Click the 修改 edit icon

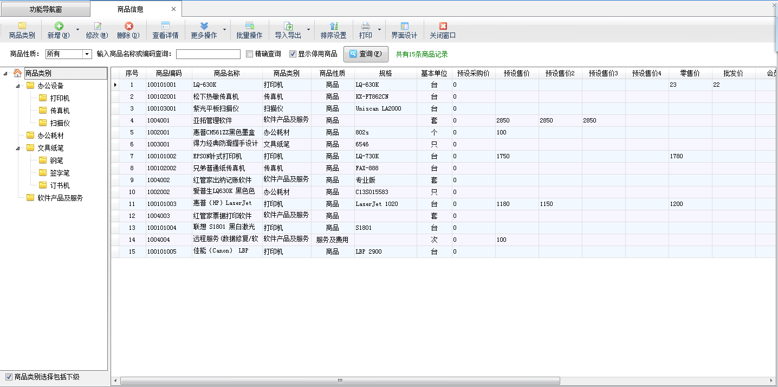point(97,26)
